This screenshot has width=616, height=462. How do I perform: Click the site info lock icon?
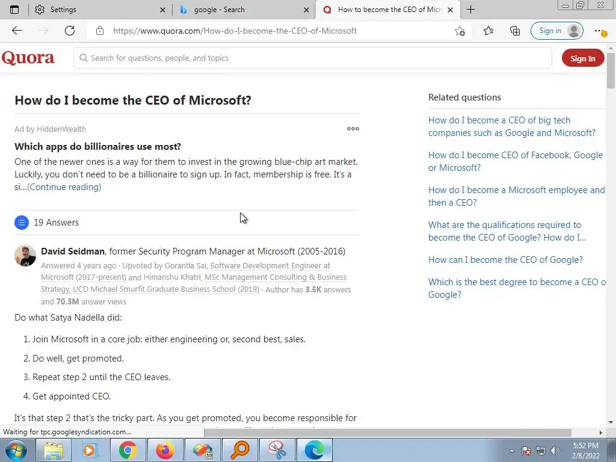[x=100, y=31]
